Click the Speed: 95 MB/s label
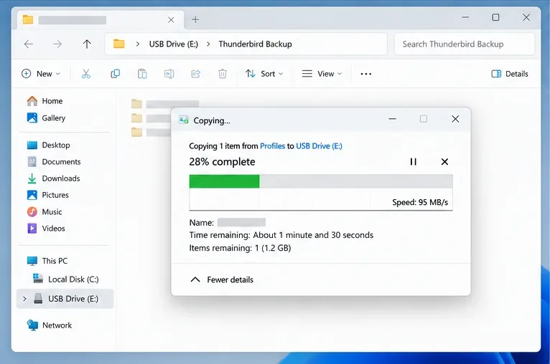Image resolution: width=550 pixels, height=364 pixels. [x=420, y=202]
